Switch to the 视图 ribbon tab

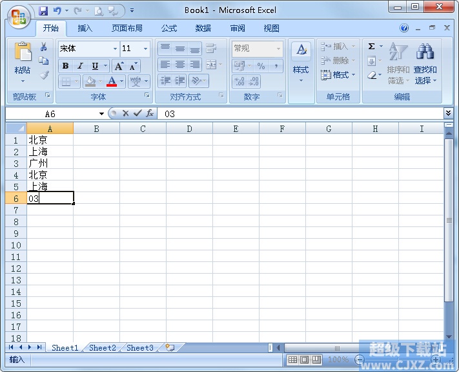click(x=271, y=28)
